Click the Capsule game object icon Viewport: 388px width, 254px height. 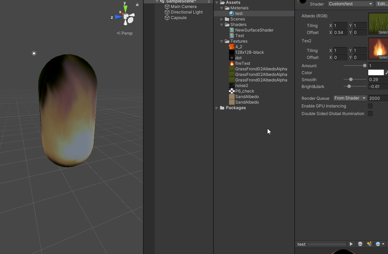pos(167,18)
